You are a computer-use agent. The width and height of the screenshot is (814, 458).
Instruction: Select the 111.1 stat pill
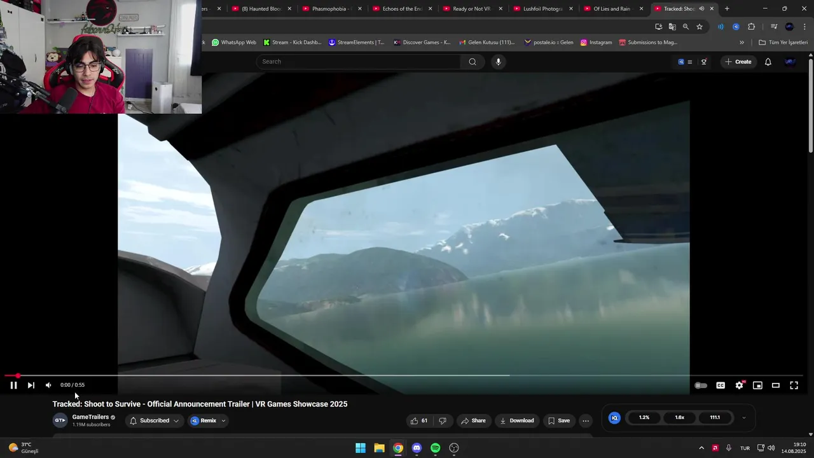pyautogui.click(x=715, y=418)
